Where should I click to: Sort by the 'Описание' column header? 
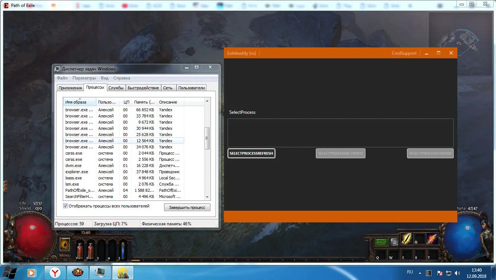pos(171,102)
